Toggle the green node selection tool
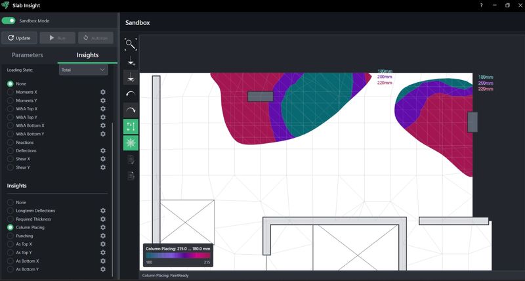 coord(131,127)
